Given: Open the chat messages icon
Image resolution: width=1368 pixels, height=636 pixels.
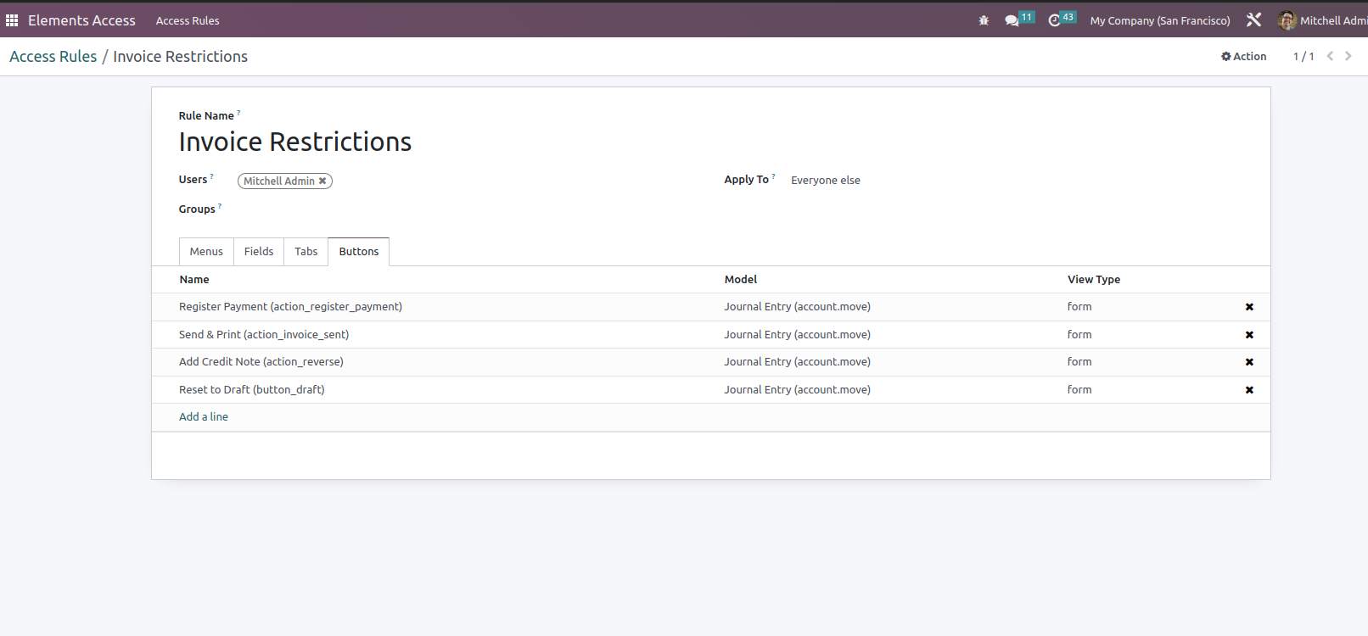Looking at the screenshot, I should [1012, 20].
